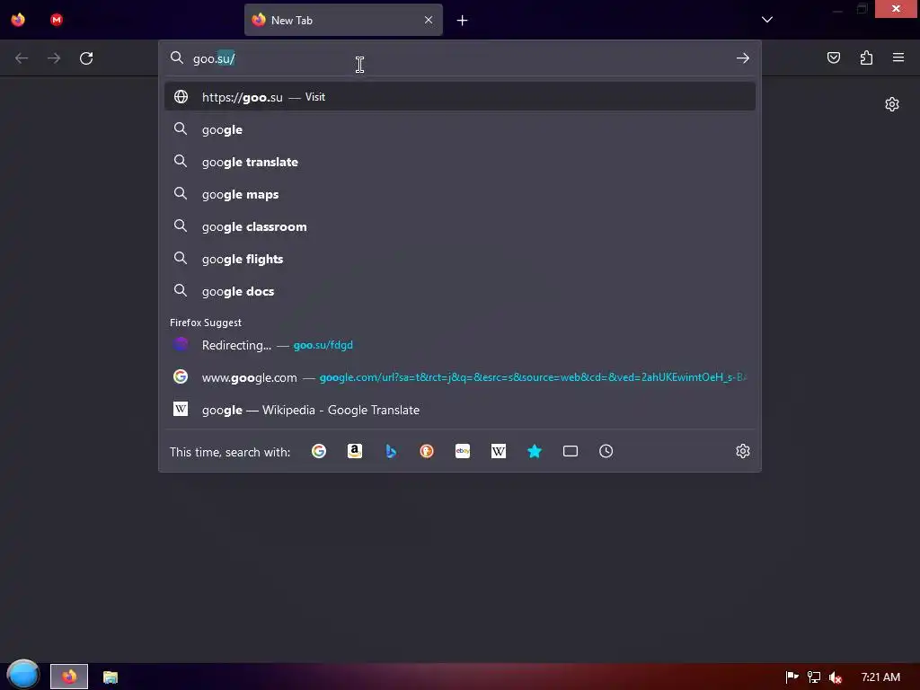Open File Explorer from taskbar
Image resolution: width=920 pixels, height=690 pixels.
[x=111, y=677]
